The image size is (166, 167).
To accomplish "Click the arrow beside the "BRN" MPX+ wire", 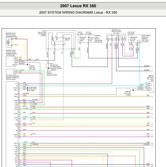I will tap(28, 88).
